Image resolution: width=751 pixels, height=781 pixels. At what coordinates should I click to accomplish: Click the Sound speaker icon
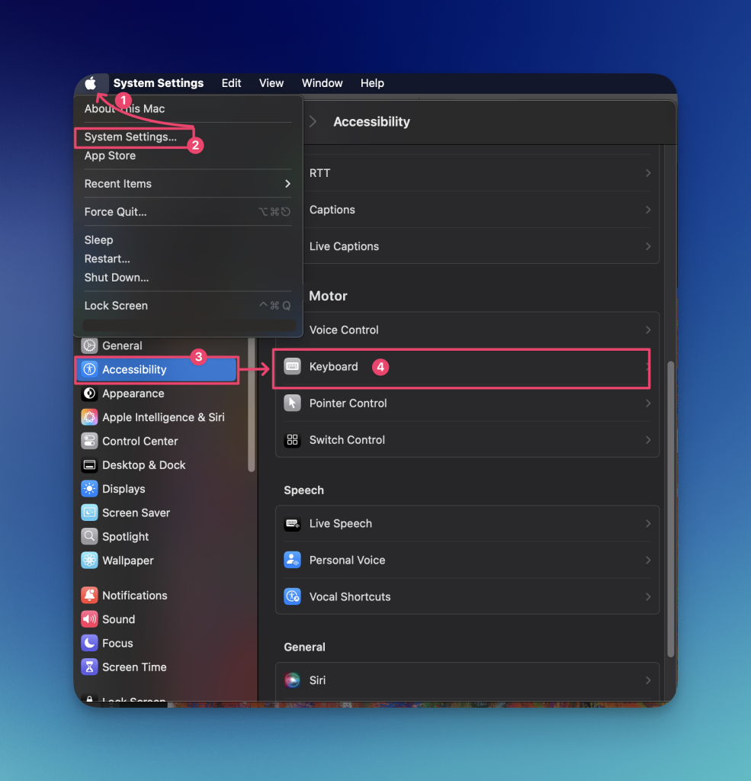pyautogui.click(x=90, y=619)
